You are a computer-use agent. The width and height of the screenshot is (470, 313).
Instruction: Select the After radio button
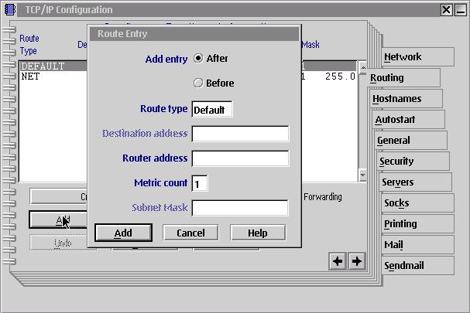(x=198, y=59)
